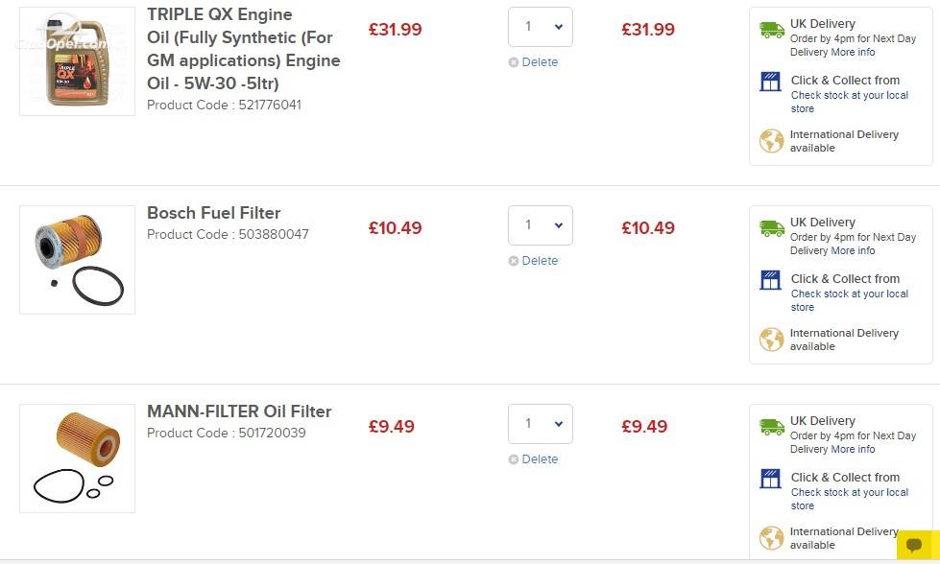Viewport: 940px width, 564px height.
Task: Click the Click & Collect store icon for TRIPLE QX oil
Action: (x=770, y=81)
